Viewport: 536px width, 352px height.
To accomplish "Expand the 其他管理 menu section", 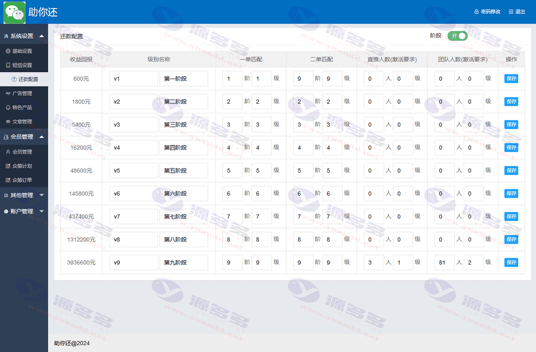I will click(x=24, y=195).
